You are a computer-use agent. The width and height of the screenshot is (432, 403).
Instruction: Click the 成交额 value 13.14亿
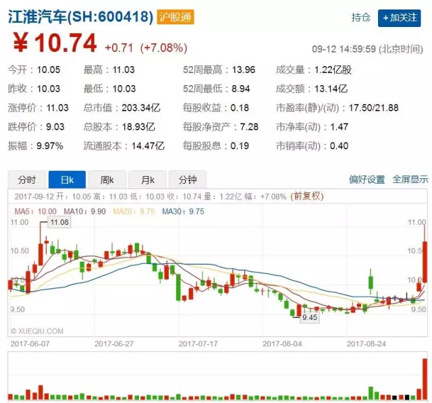tap(331, 88)
